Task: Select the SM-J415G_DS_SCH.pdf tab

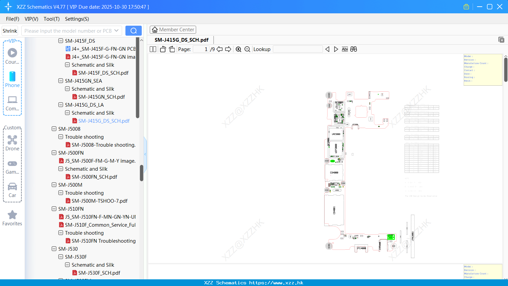Action: [181, 40]
